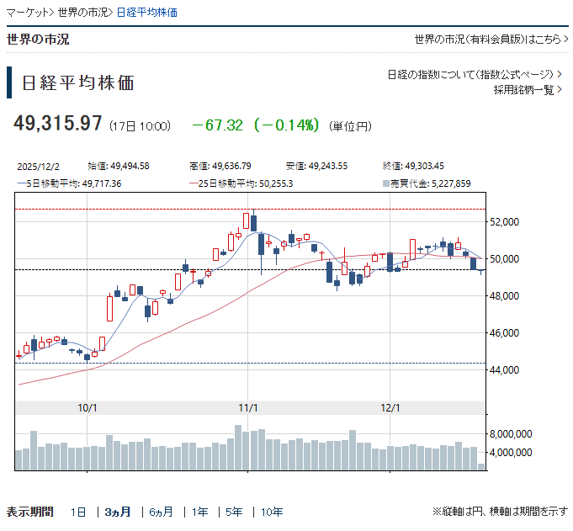Screen dimensions: 573x531
Task: Switch to the 6ヵ月 period tab
Action: pos(161,512)
